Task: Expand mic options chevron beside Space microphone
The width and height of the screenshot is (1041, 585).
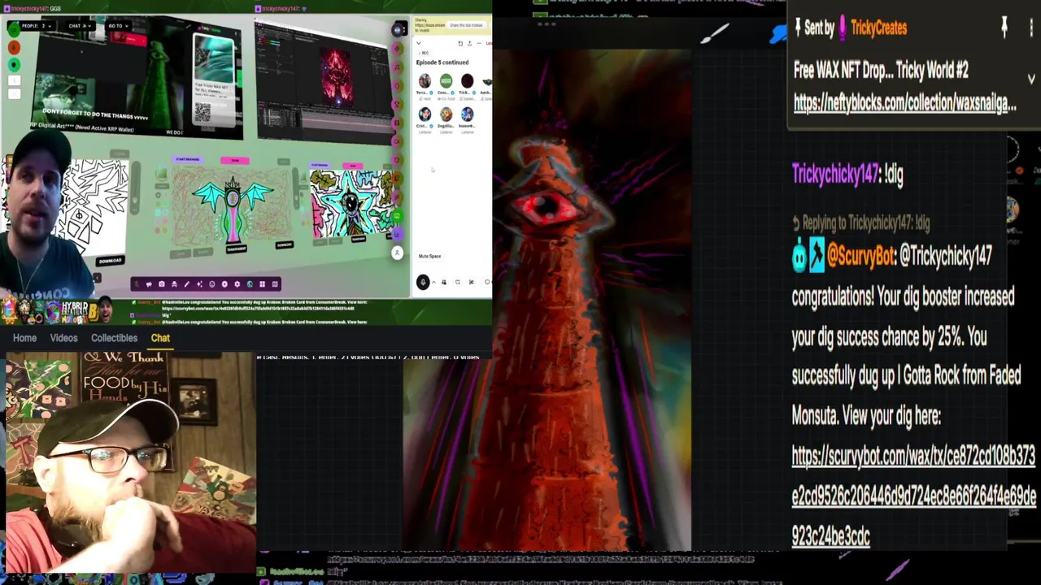Action: [433, 282]
